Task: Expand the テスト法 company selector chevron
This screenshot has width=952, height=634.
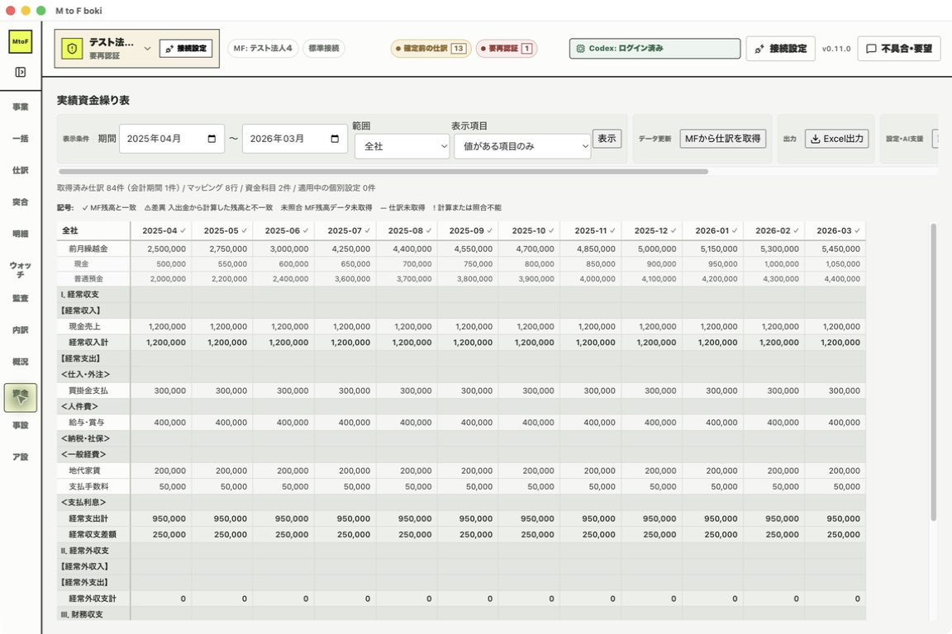Action: tap(147, 49)
